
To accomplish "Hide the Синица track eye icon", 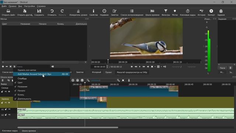I will point(9,92).
